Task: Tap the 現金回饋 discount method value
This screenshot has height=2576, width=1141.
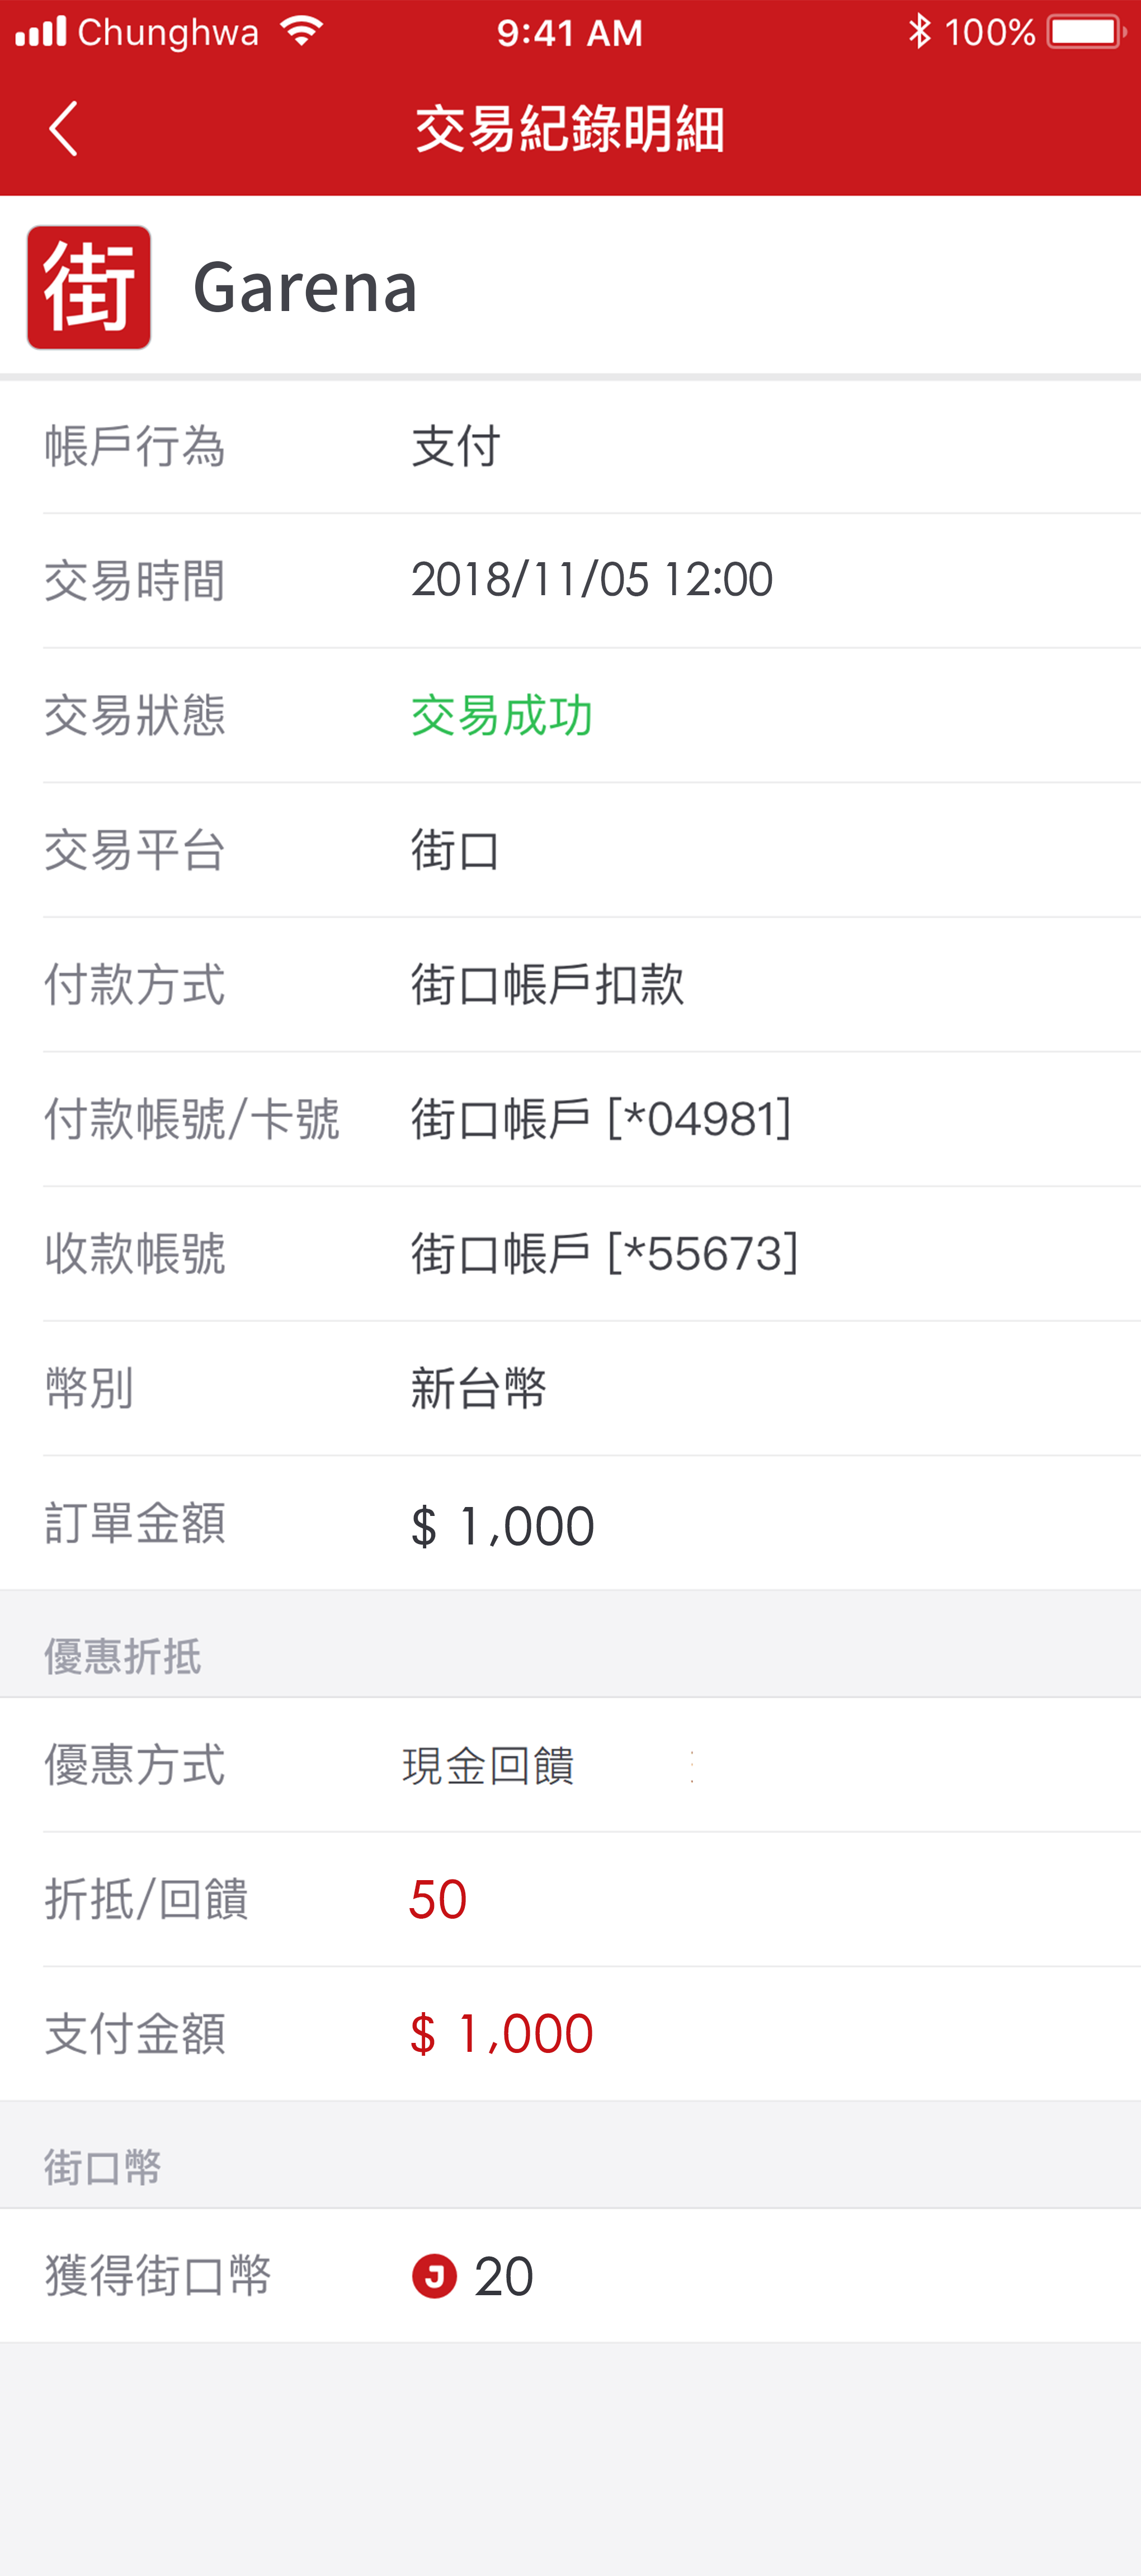Action: point(488,1765)
